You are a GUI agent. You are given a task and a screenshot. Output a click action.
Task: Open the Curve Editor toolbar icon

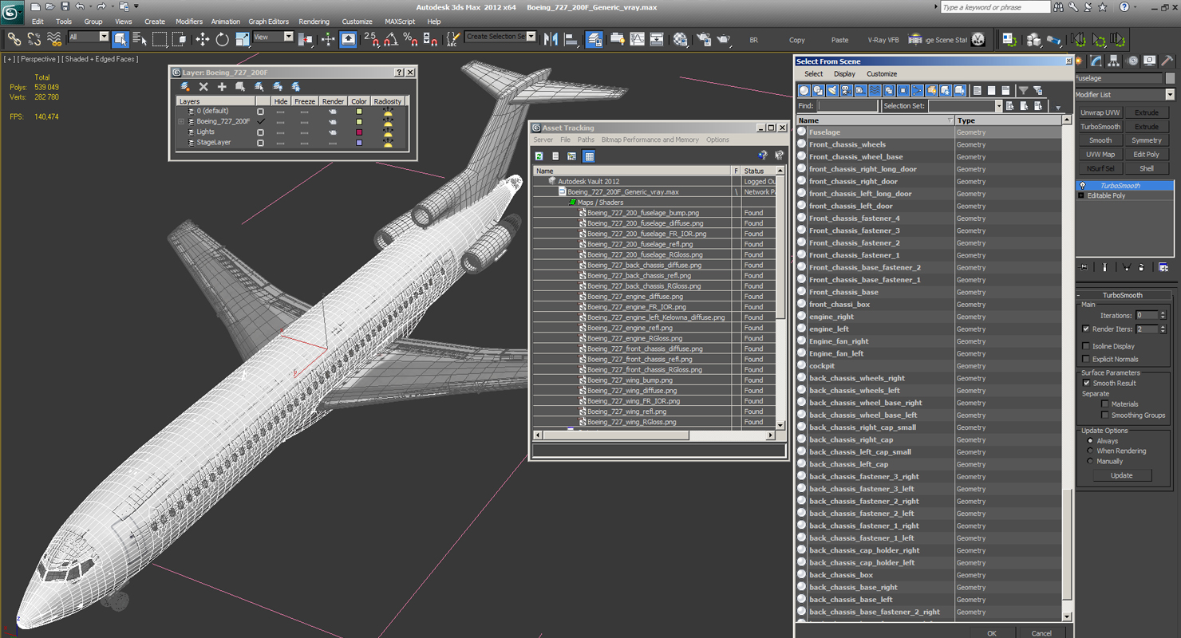point(637,39)
